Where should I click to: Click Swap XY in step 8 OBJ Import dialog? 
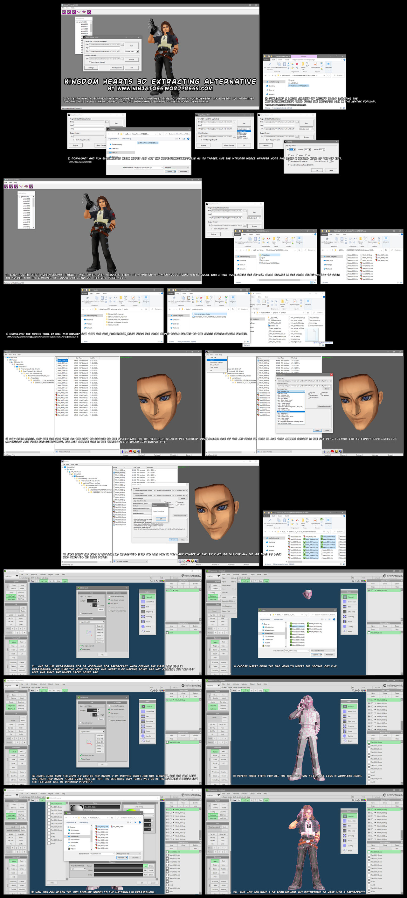(x=100, y=626)
